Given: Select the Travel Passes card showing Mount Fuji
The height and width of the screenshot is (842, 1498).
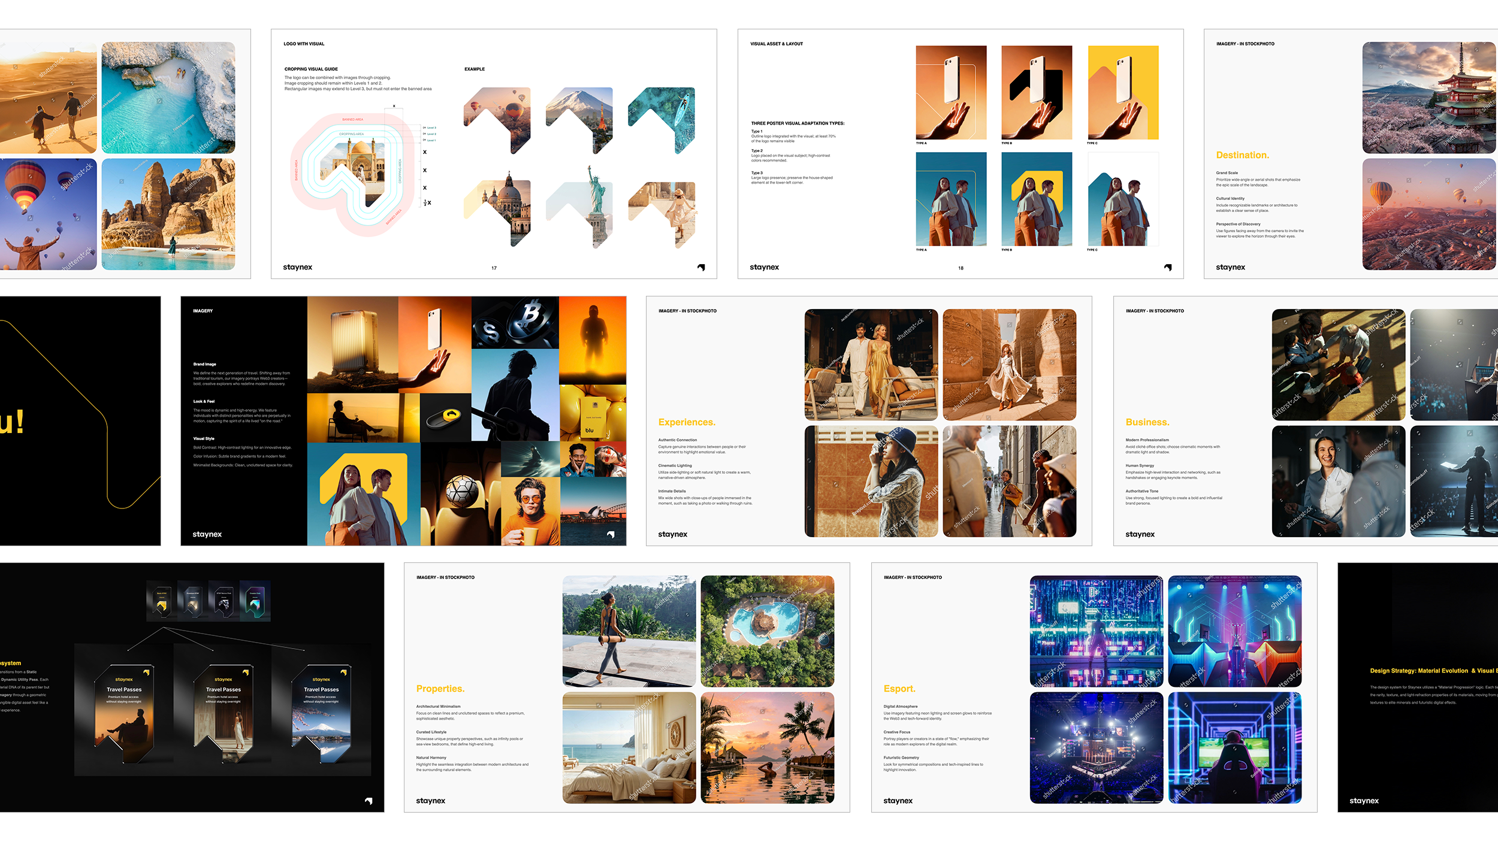Looking at the screenshot, I should tap(322, 713).
